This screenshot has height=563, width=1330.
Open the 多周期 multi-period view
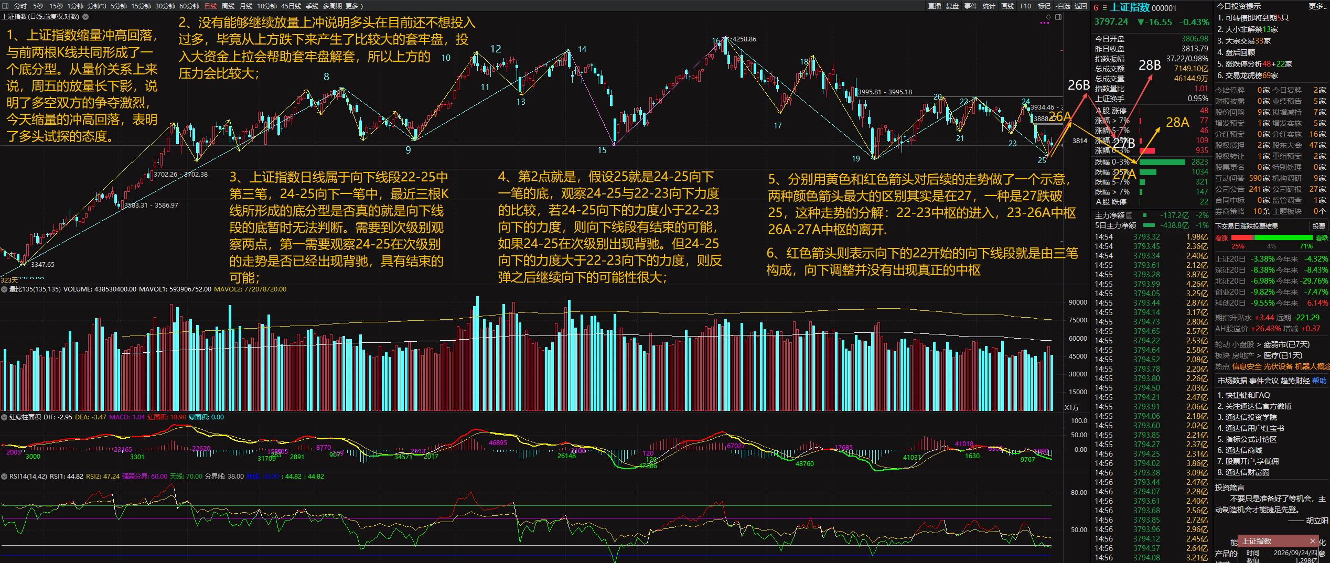[x=332, y=6]
